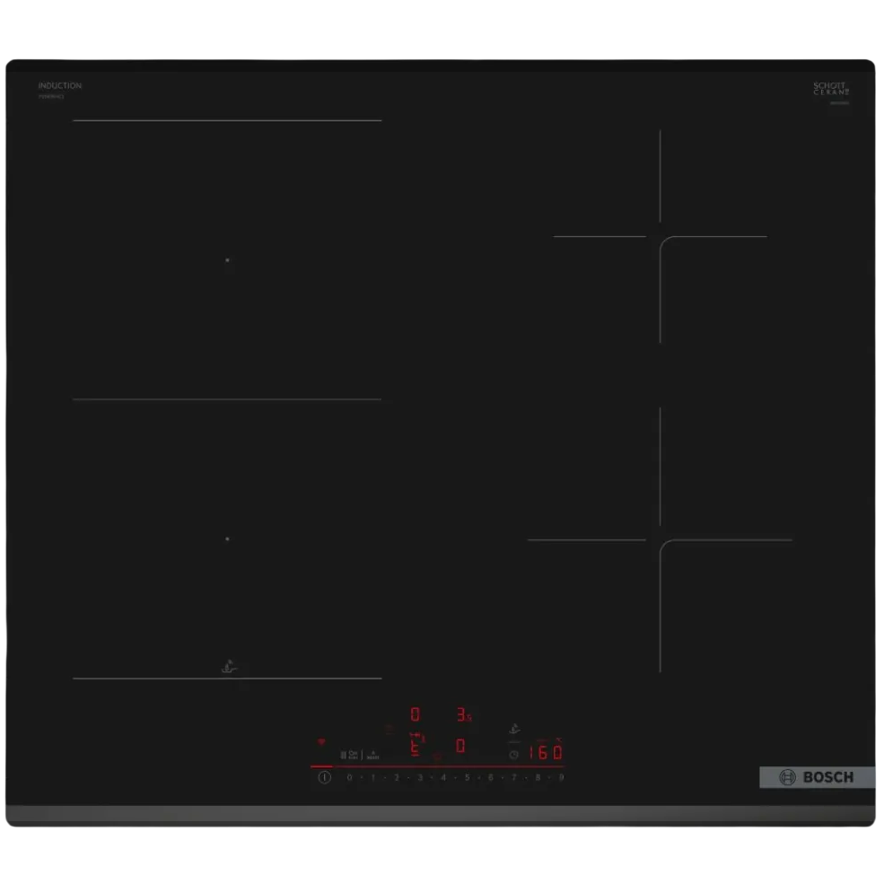The image size is (884, 884).
Task: Select power level 9 on the slider
Action: (562, 777)
